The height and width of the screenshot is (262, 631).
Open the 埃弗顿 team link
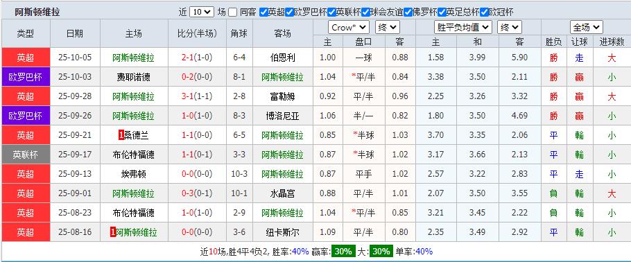[133, 174]
